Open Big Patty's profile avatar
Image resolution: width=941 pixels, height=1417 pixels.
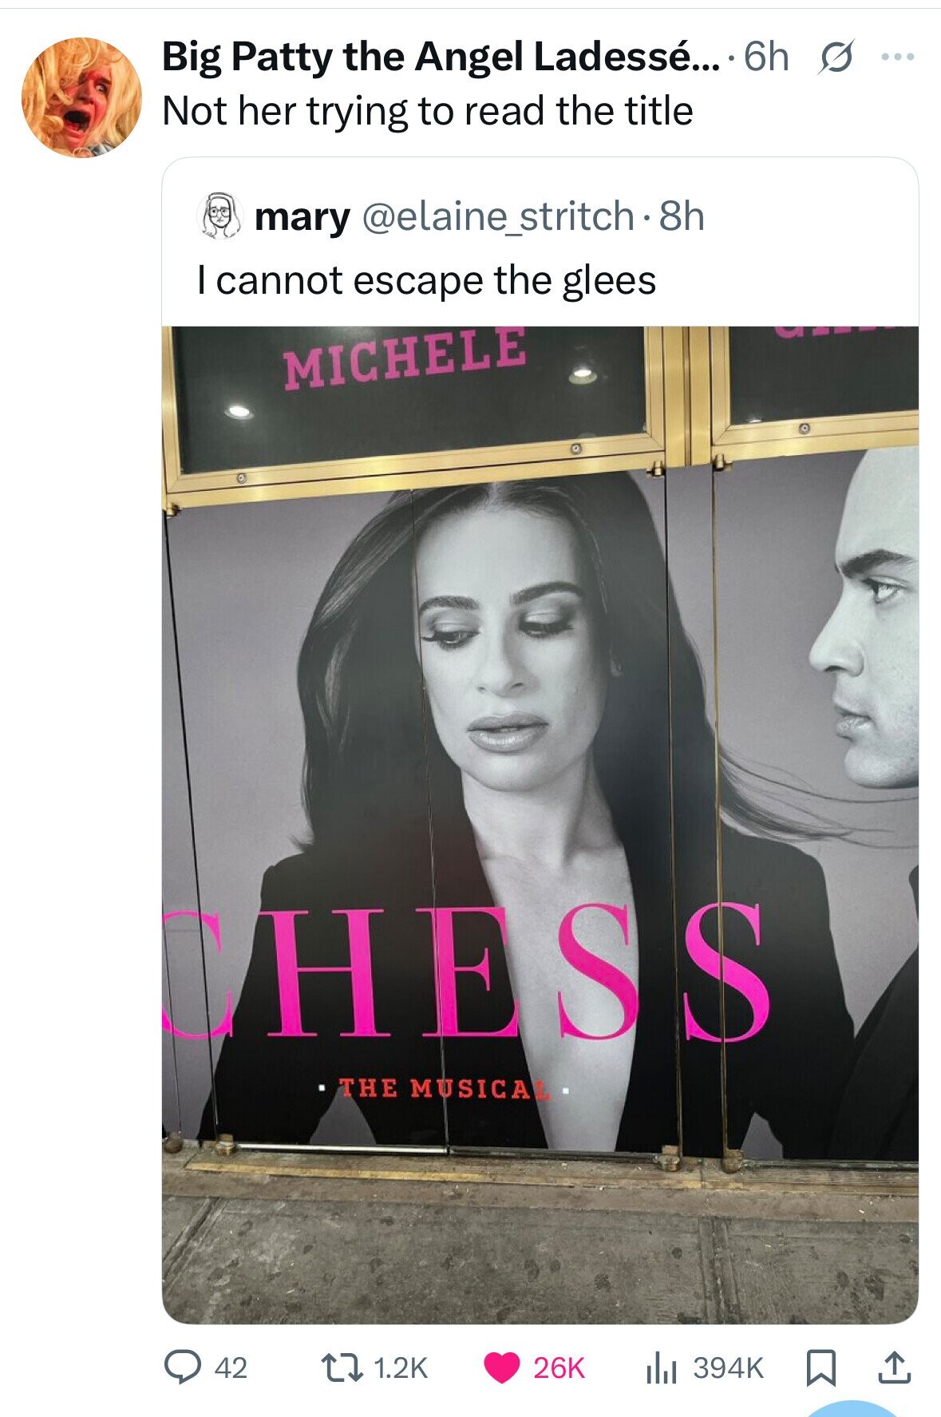(x=81, y=97)
